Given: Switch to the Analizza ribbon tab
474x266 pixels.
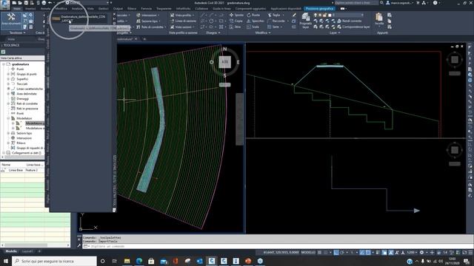Looking at the screenshot, I should tap(77, 9).
